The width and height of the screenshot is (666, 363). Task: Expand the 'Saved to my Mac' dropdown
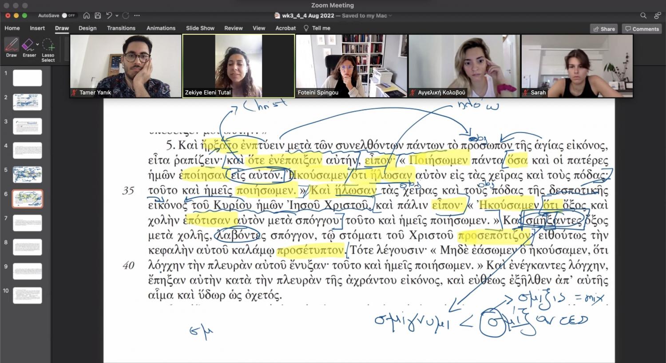[x=390, y=16]
